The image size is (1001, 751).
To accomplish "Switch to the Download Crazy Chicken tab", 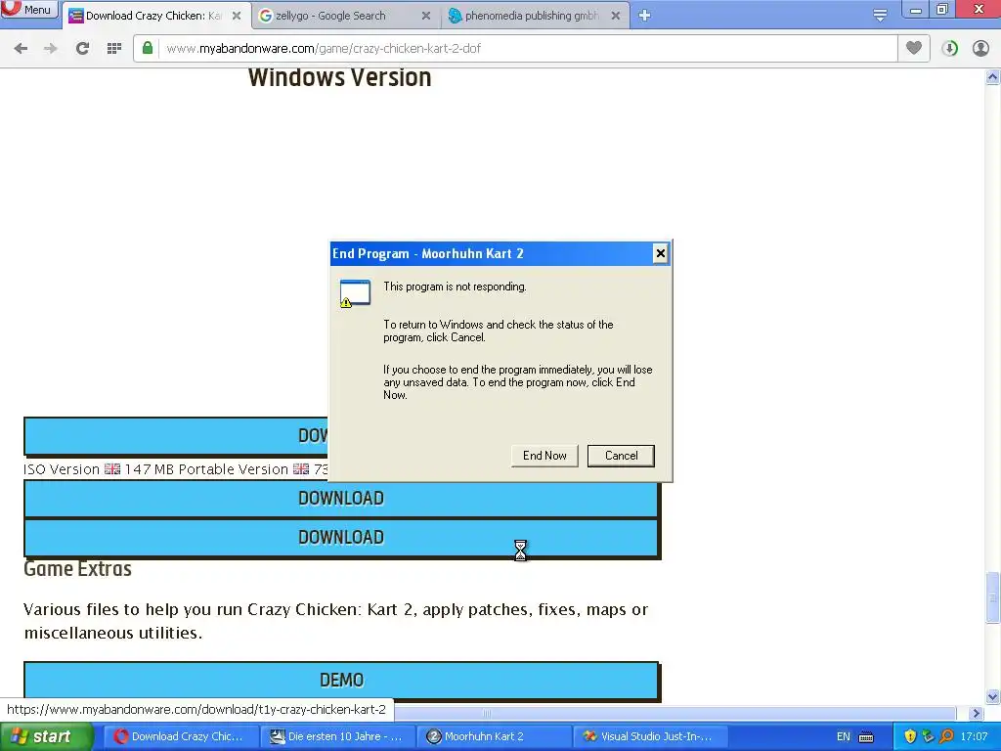I will tap(153, 16).
